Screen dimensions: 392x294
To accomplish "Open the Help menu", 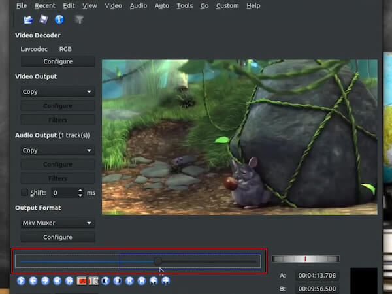I will click(x=253, y=5).
